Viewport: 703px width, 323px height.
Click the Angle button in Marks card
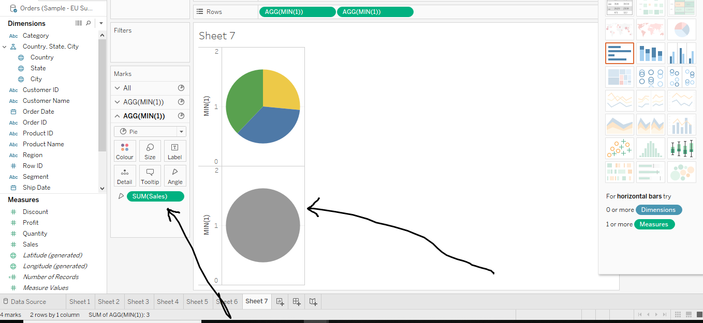tap(175, 176)
